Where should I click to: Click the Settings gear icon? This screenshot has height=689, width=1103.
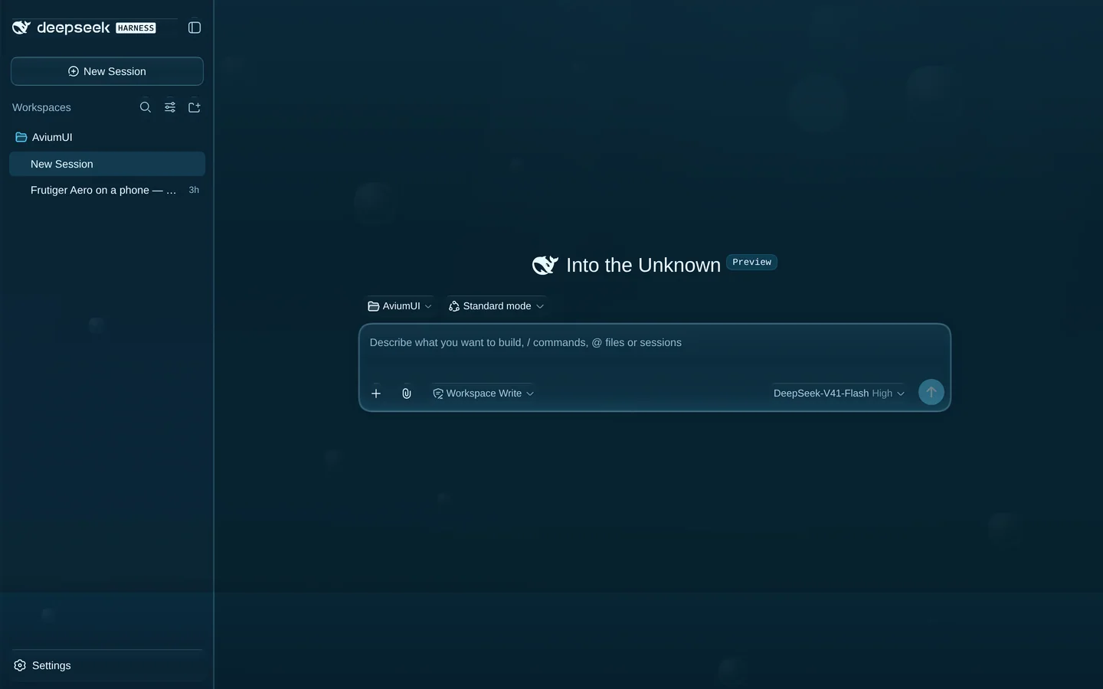pos(20,665)
